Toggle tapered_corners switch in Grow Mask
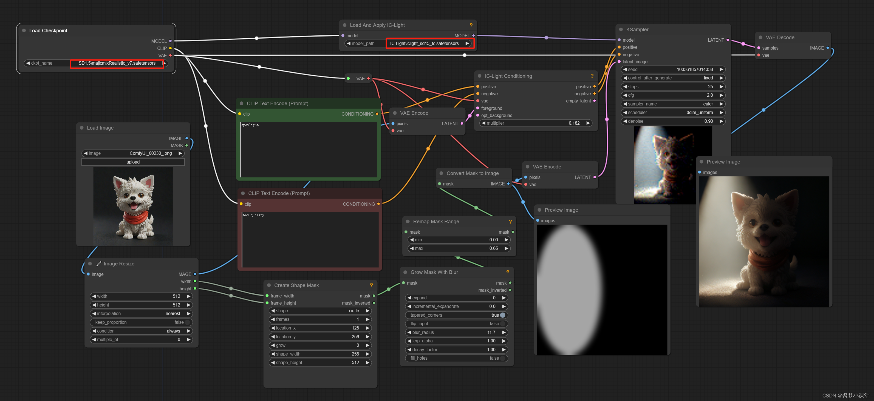The width and height of the screenshot is (874, 401). 502,315
